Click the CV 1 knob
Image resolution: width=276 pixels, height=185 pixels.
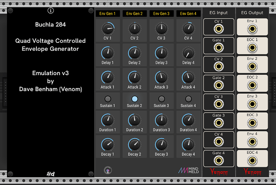click(x=108, y=29)
